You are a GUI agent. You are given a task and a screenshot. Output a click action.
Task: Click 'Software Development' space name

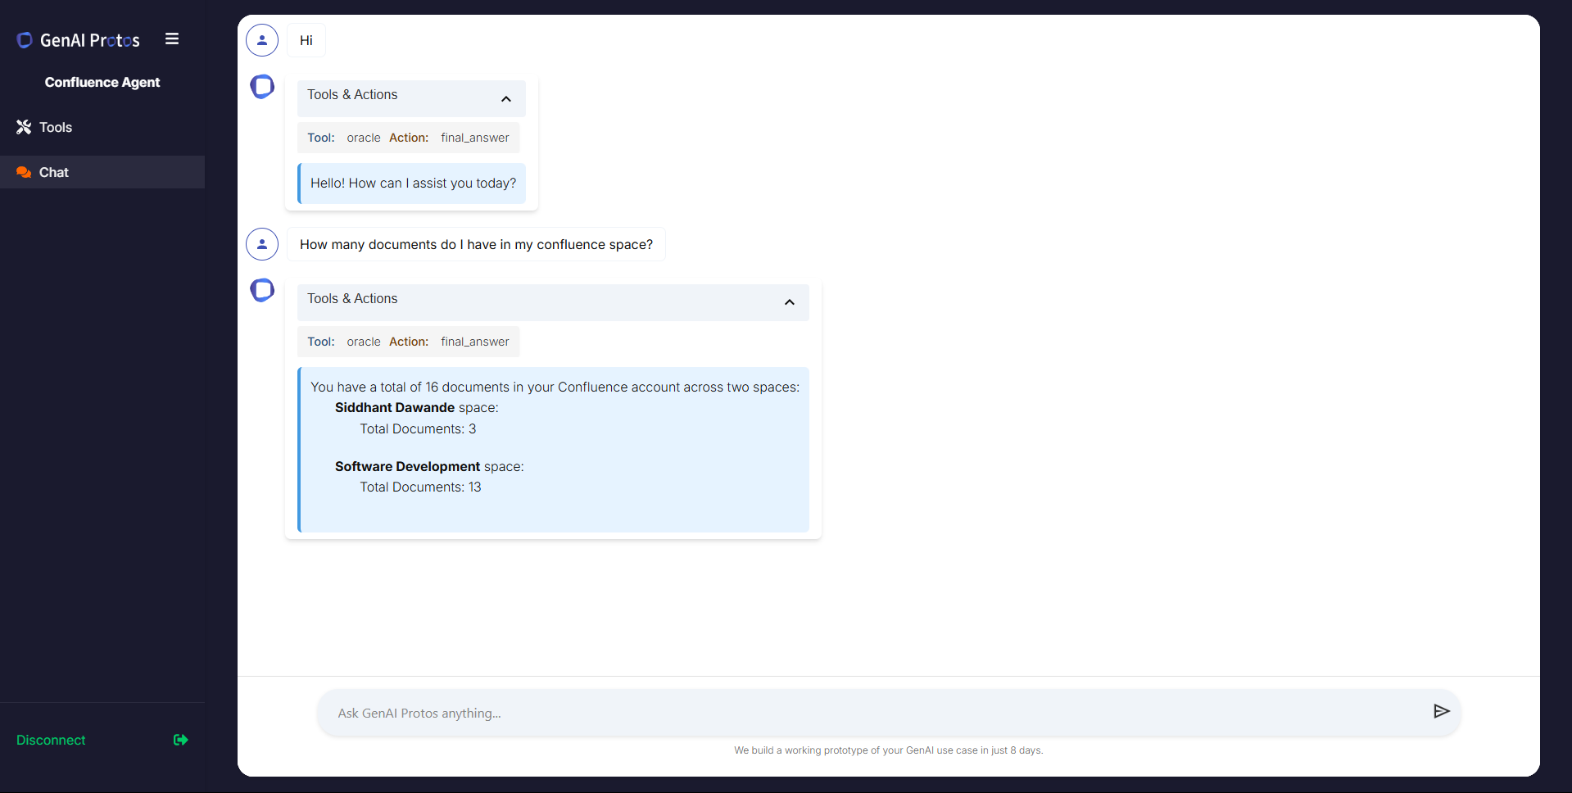pos(407,466)
